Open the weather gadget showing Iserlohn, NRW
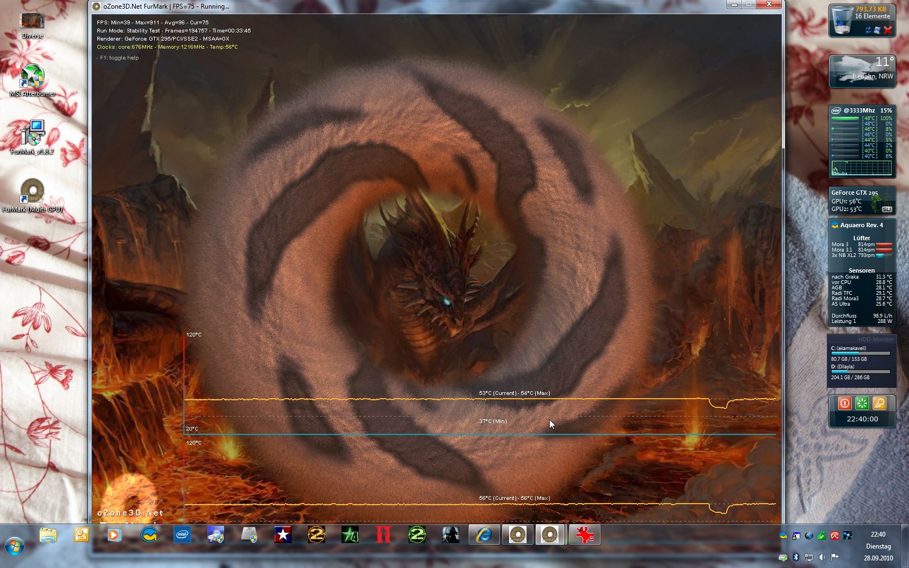 pos(862,70)
